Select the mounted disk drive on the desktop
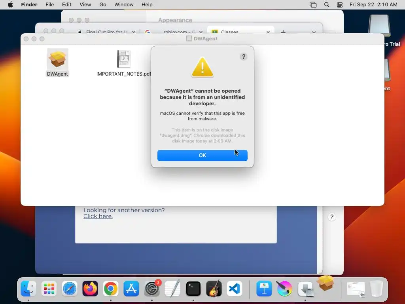The height and width of the screenshot is (304, 405). point(379,26)
